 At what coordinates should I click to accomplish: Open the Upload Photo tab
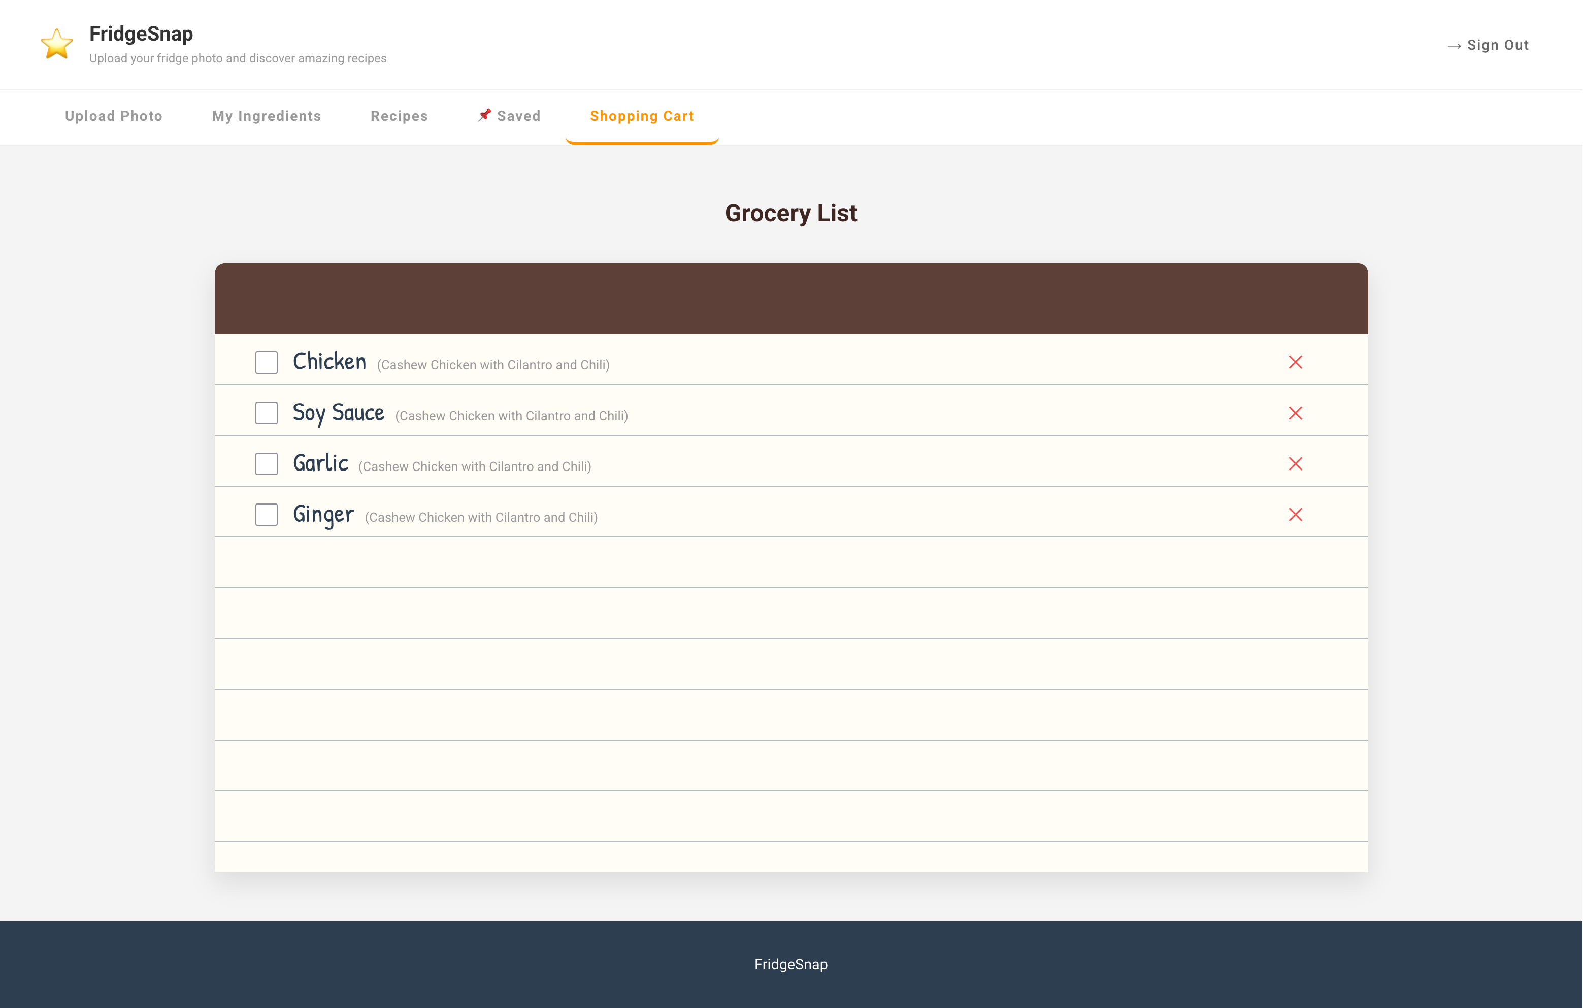[x=114, y=116]
